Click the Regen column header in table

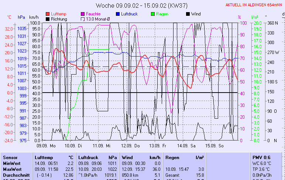pyautogui.click(x=172, y=157)
